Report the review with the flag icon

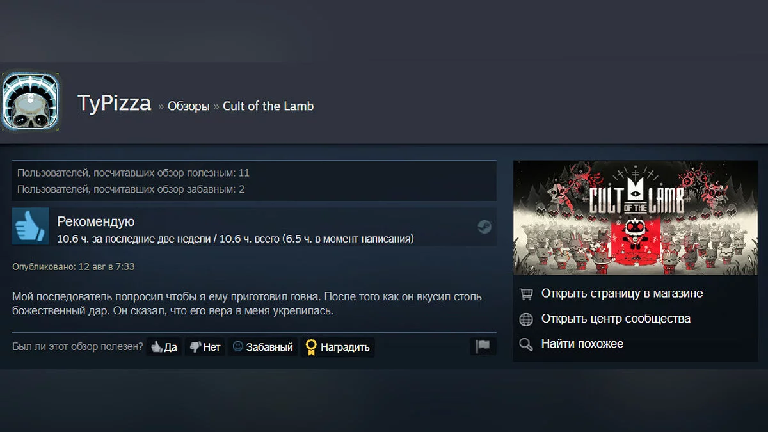(483, 346)
